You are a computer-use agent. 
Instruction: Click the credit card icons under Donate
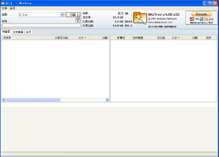(202, 19)
